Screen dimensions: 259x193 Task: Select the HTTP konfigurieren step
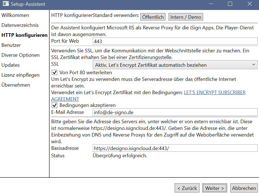click(x=24, y=35)
